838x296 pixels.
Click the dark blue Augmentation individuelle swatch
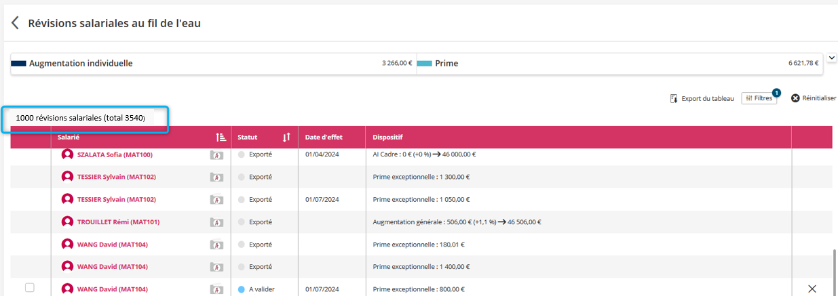pos(18,64)
